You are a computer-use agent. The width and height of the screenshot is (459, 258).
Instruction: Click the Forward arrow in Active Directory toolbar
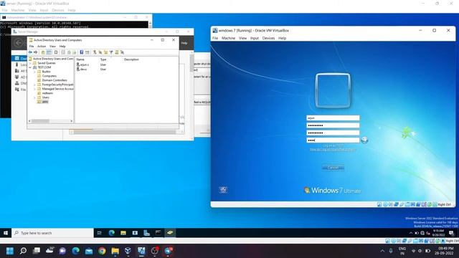tap(35, 52)
